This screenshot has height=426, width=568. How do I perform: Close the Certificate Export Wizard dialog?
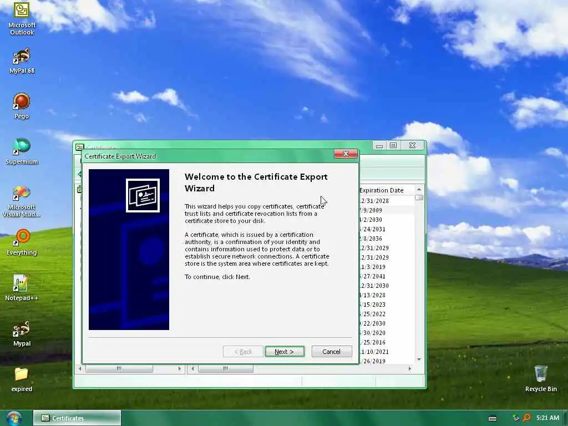coord(346,154)
